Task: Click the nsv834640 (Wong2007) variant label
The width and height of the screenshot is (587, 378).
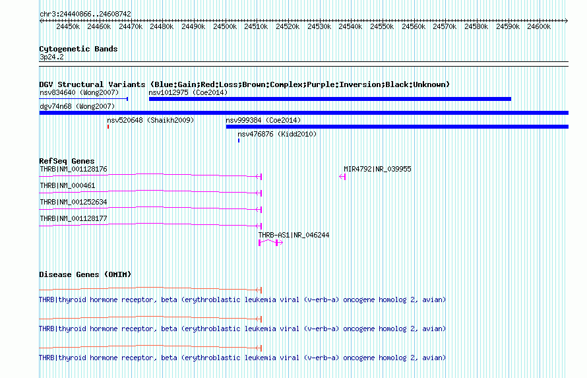Action: 79,92
